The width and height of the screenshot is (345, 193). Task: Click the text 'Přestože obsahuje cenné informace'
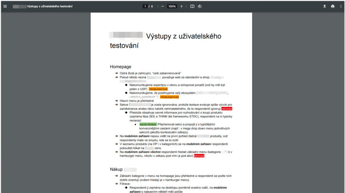(153, 113)
